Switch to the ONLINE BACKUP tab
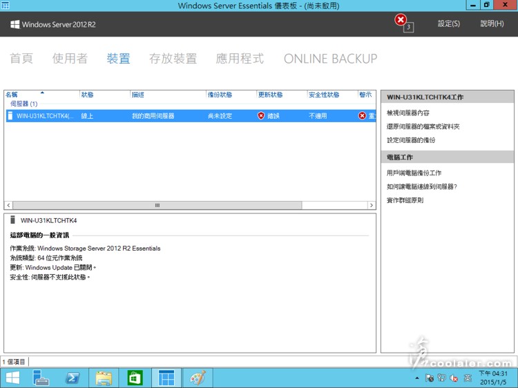 (x=330, y=59)
